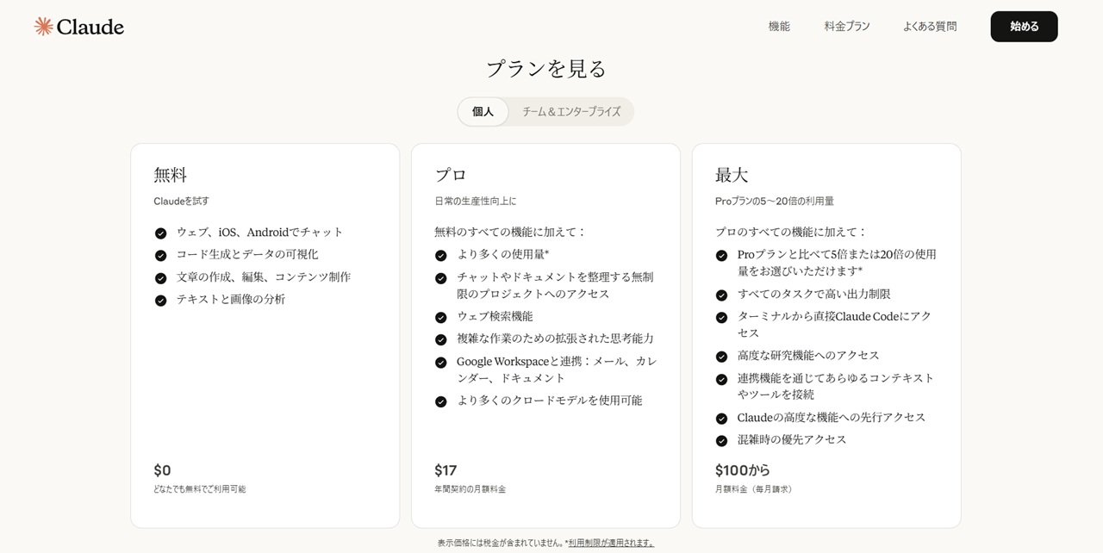
Task: Click checkmark beside 文章の作成、編集、コンテンツ制作
Action: (160, 278)
